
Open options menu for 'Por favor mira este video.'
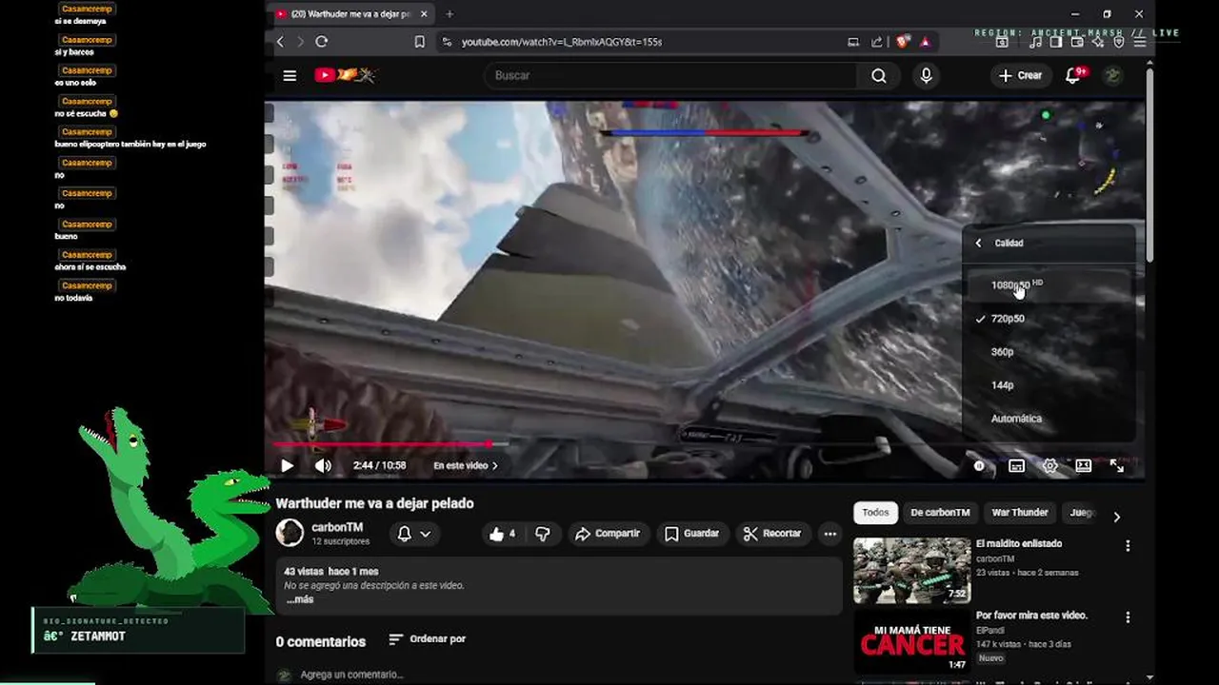pos(1128,617)
